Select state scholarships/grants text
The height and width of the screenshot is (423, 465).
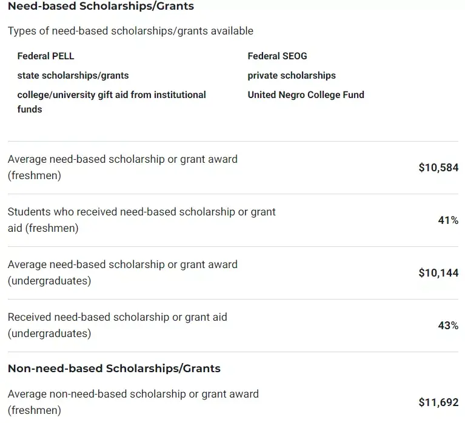[x=73, y=76]
